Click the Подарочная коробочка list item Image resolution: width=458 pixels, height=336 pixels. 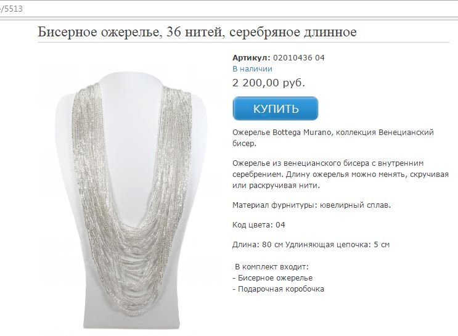279,289
